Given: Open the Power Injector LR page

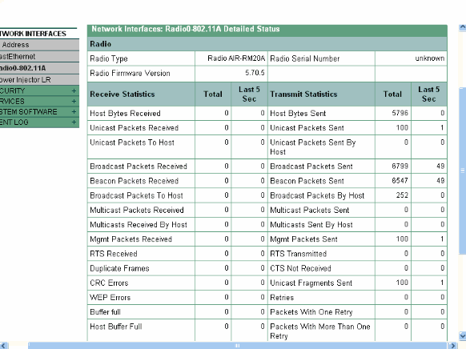Looking at the screenshot, I should [x=39, y=79].
